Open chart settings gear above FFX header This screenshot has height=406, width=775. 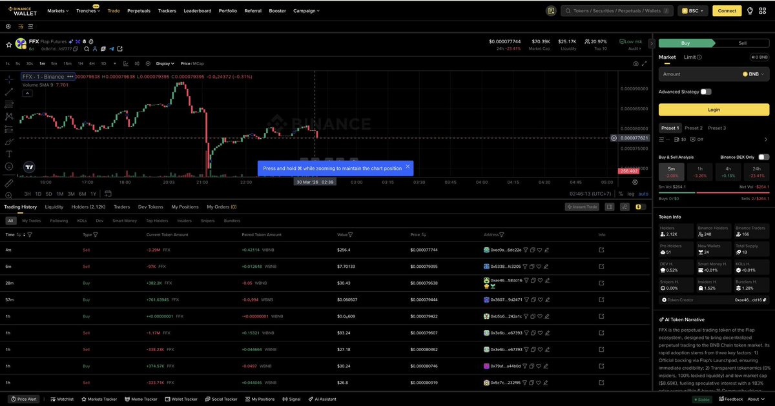[x=8, y=26]
